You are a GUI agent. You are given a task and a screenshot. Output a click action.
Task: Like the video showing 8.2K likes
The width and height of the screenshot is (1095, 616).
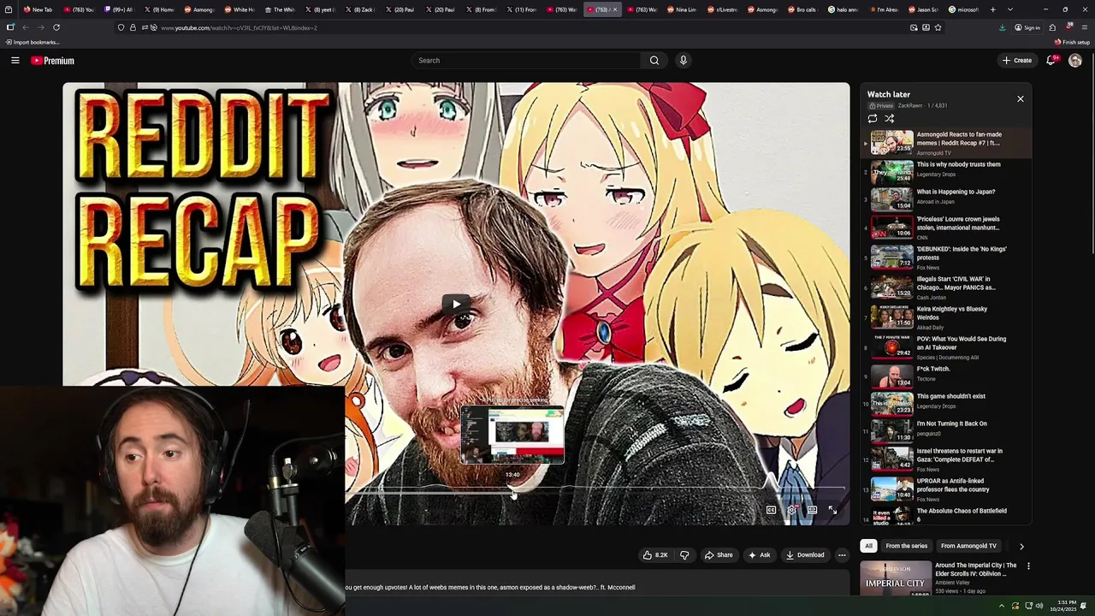pos(655,555)
